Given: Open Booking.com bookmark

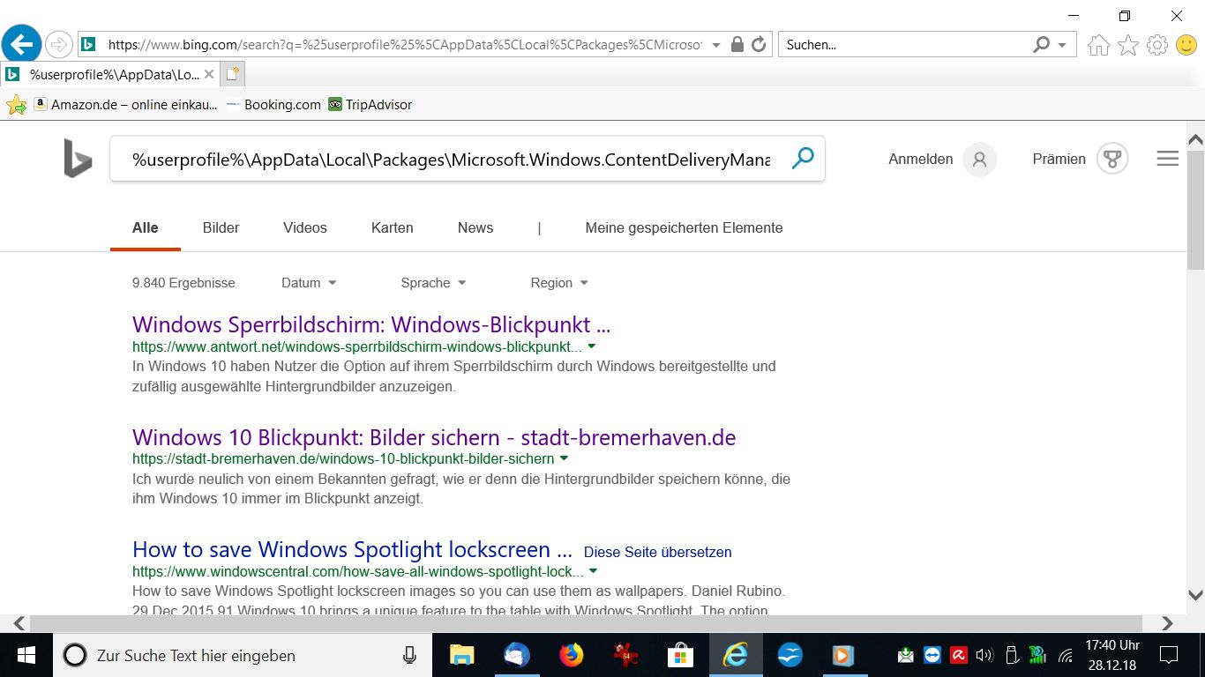Looking at the screenshot, I should click(x=273, y=105).
